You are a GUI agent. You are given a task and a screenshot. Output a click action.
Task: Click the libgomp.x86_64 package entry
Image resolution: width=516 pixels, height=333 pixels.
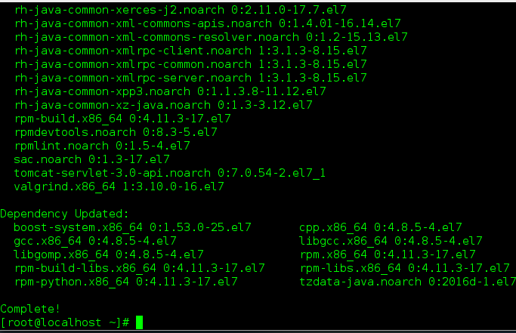pos(109,254)
